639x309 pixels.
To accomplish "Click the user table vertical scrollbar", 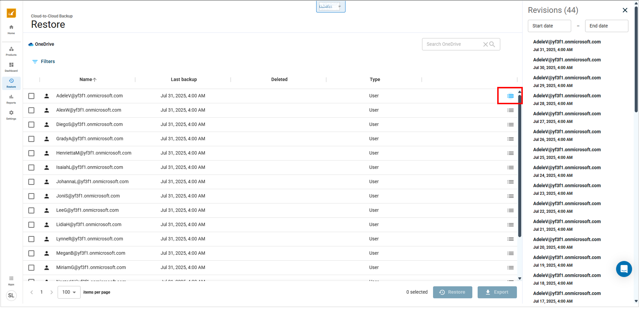I will tap(519, 166).
